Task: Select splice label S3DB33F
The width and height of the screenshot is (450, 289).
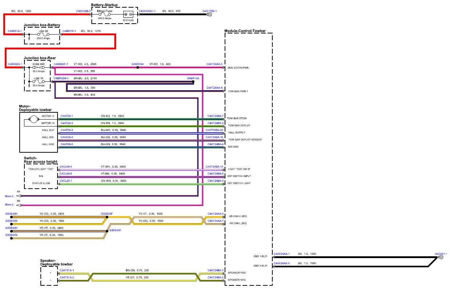Action: point(107,214)
